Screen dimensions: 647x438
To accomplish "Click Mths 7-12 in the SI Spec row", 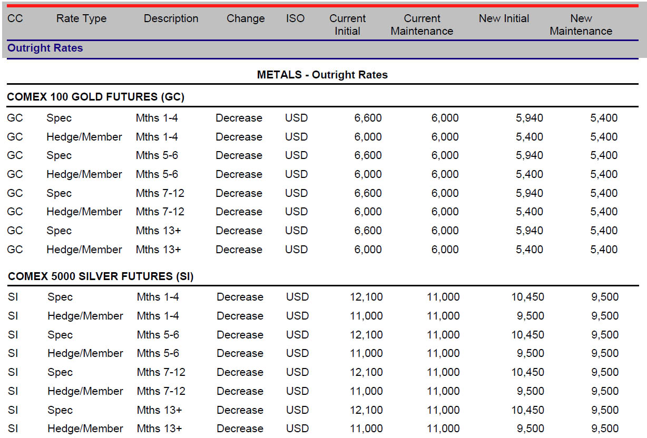I will point(161,372).
